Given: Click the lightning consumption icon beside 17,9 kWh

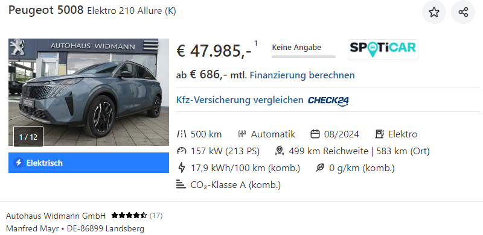Looking at the screenshot, I should tap(182, 168).
